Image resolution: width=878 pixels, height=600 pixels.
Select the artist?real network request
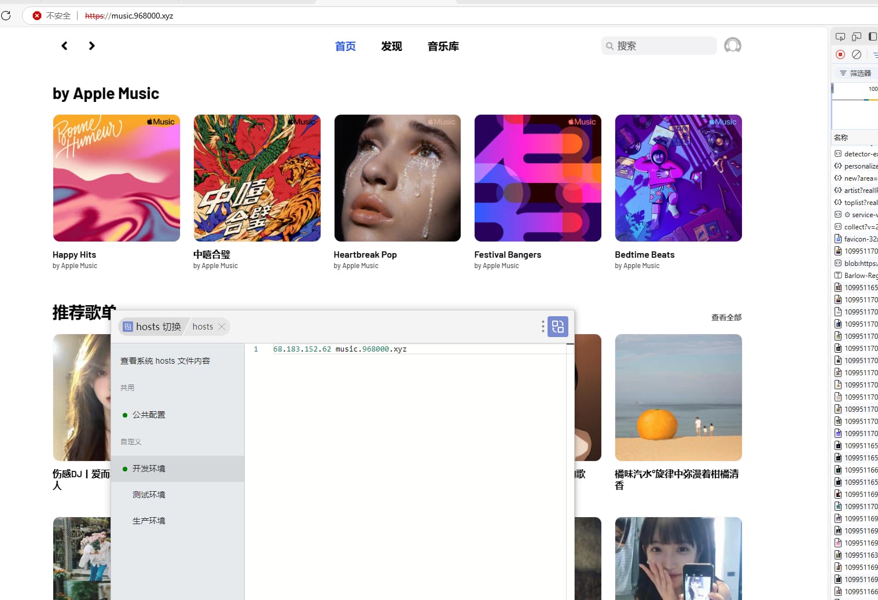(x=855, y=191)
